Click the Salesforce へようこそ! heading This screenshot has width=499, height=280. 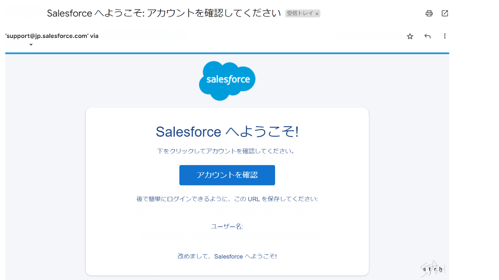(227, 132)
